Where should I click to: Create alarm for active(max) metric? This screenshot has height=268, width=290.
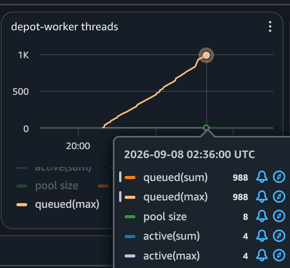click(262, 255)
